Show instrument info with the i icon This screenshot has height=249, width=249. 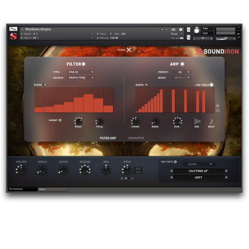coord(181,29)
